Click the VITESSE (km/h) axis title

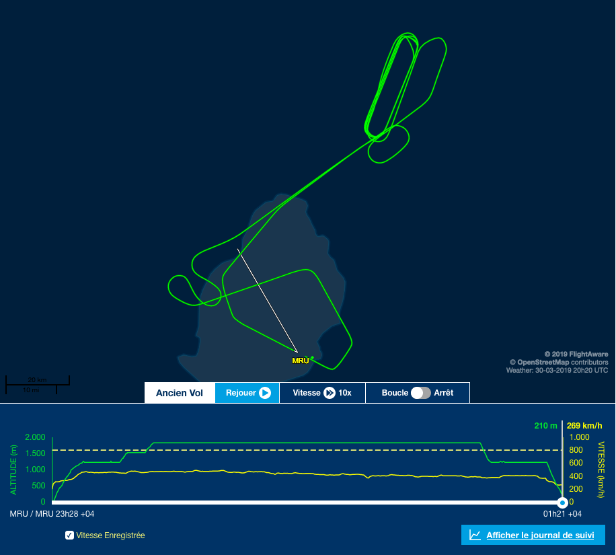(601, 470)
